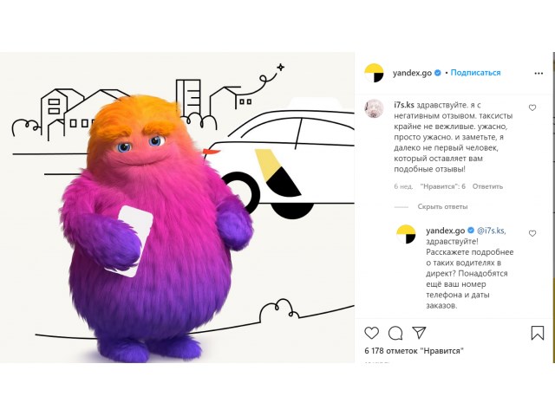
Task: Save post with bookmark icon
Action: click(538, 333)
